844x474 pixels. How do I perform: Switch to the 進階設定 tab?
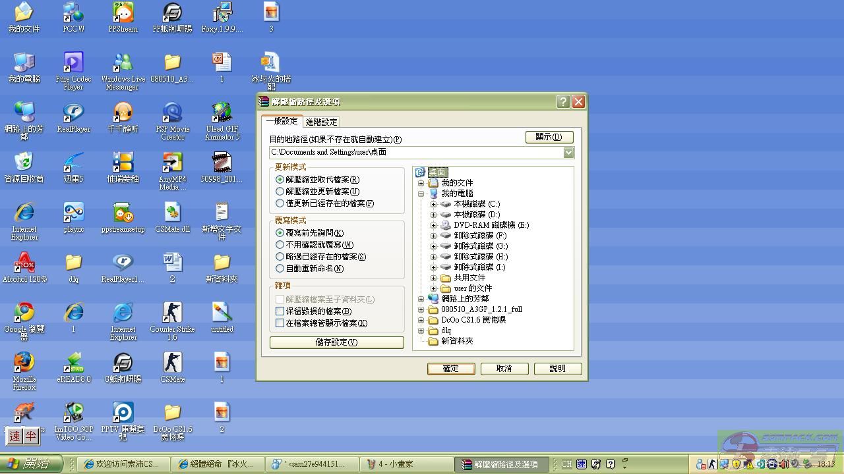click(321, 122)
